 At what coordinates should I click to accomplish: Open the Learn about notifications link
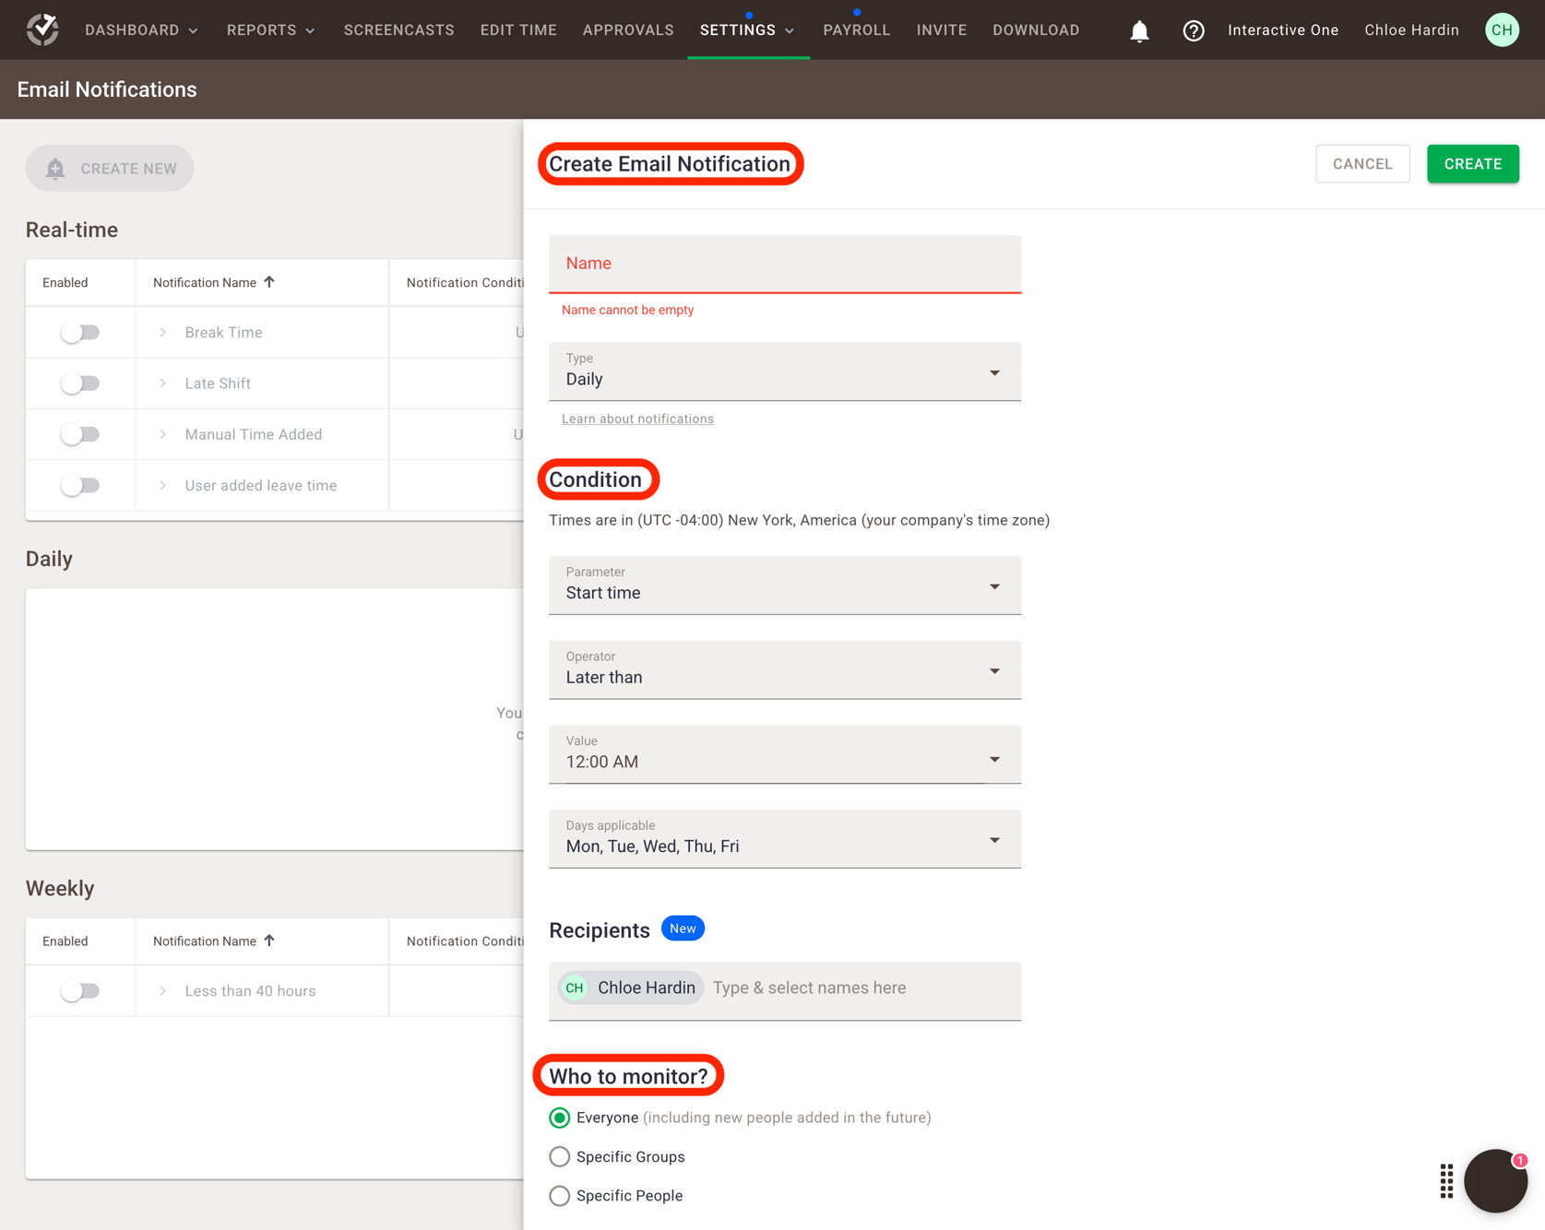[x=637, y=418]
